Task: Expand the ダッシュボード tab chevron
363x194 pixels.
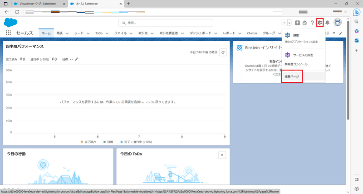Action: tap(216, 33)
